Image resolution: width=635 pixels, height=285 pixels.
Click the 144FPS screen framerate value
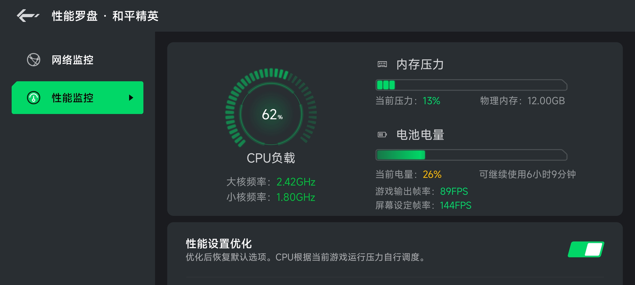click(x=456, y=205)
